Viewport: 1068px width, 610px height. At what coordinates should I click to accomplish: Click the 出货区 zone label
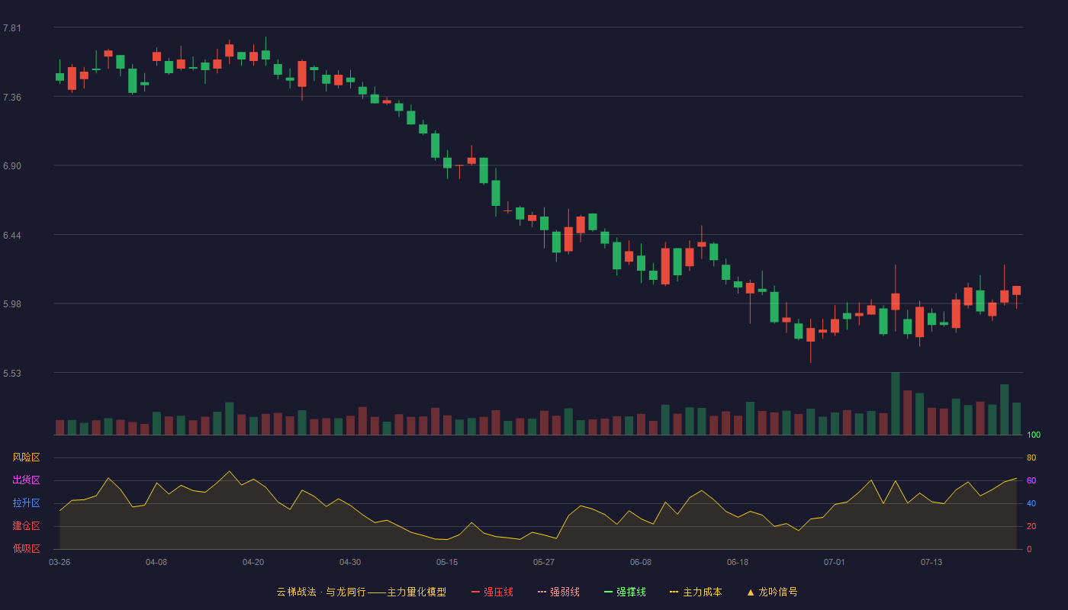tap(26, 480)
